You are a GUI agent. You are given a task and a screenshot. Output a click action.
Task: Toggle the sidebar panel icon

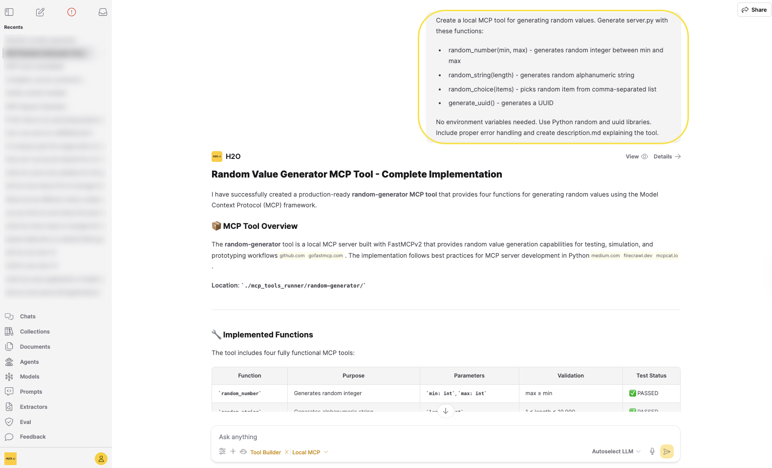click(x=9, y=12)
